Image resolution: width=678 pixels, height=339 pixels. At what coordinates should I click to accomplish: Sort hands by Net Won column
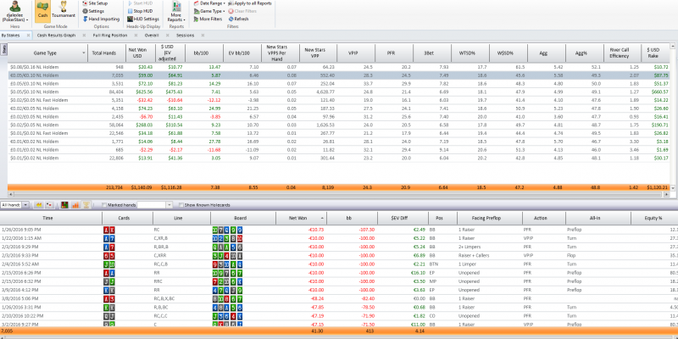pos(302,219)
